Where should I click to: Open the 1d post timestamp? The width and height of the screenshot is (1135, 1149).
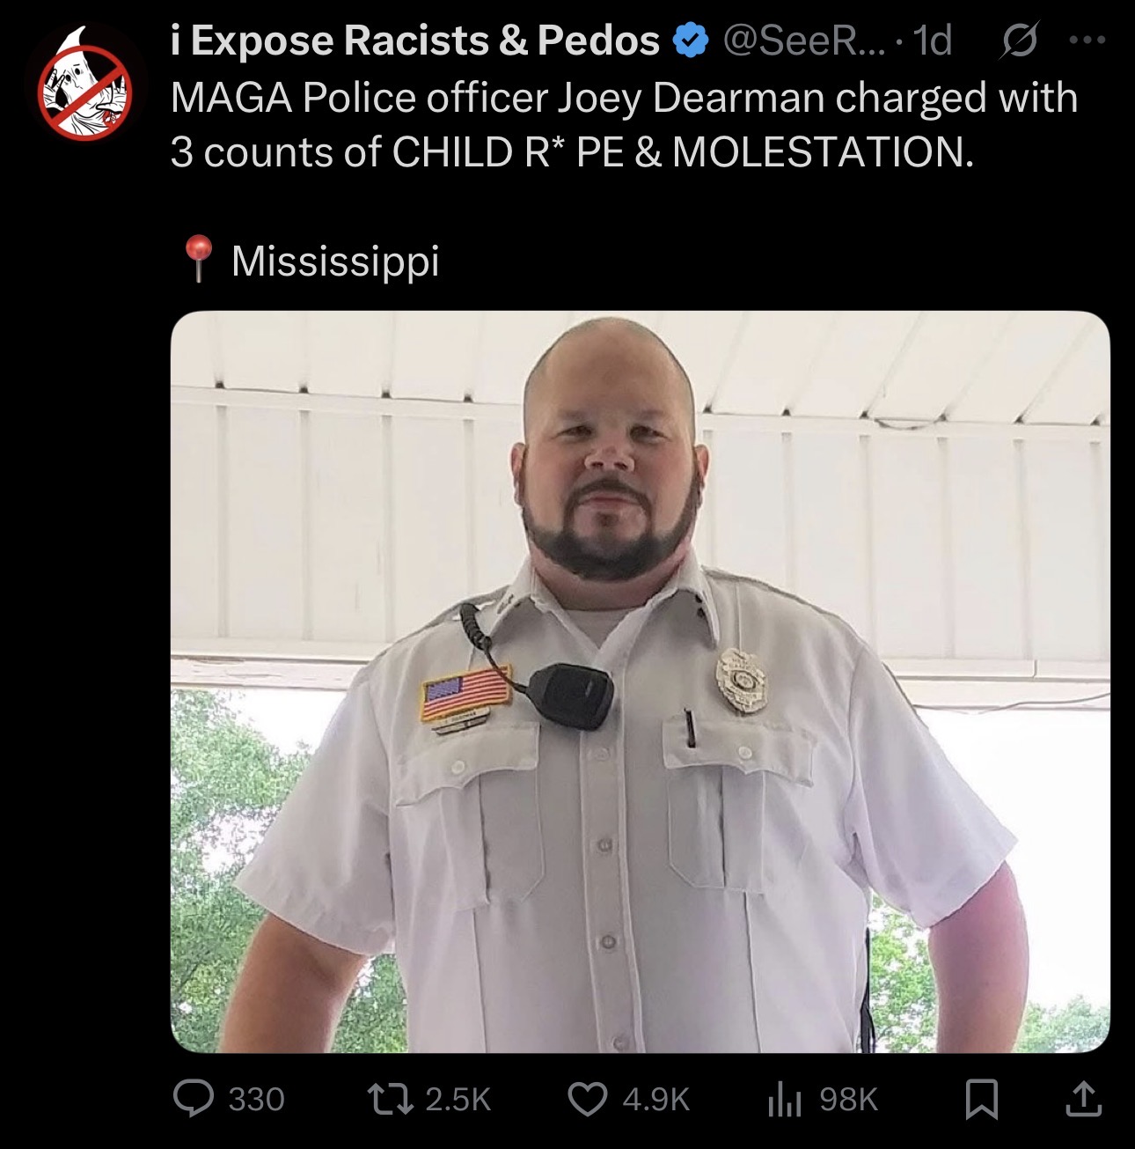coord(933,41)
